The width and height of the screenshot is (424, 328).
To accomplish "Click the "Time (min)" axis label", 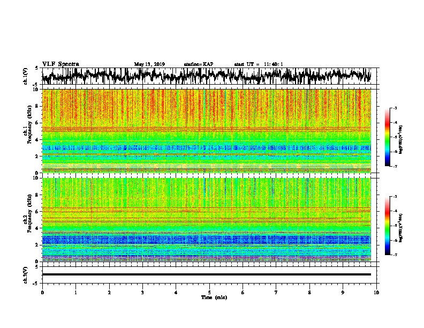I will point(214,297).
